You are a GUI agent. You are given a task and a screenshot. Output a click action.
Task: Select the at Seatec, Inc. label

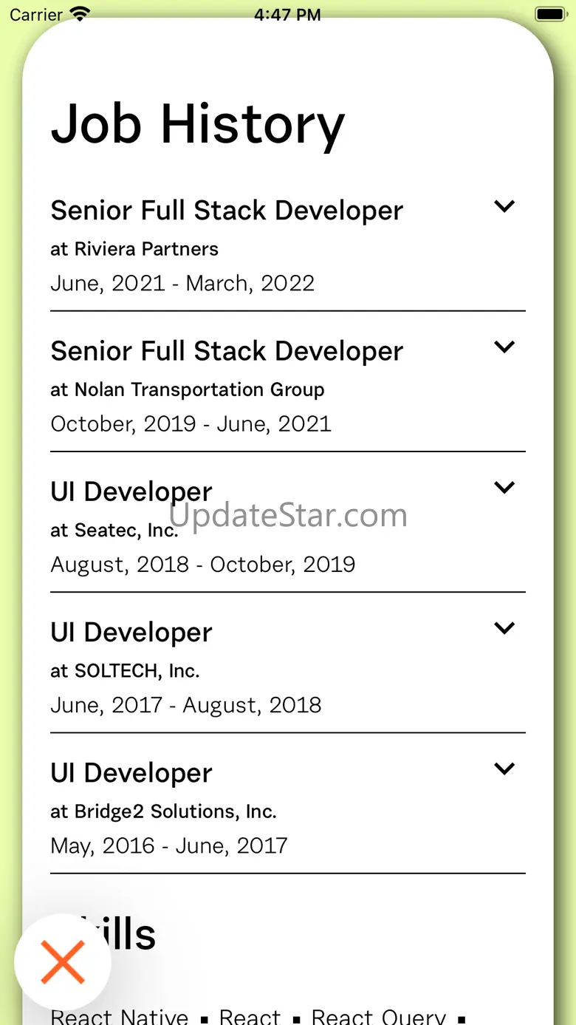tap(114, 530)
